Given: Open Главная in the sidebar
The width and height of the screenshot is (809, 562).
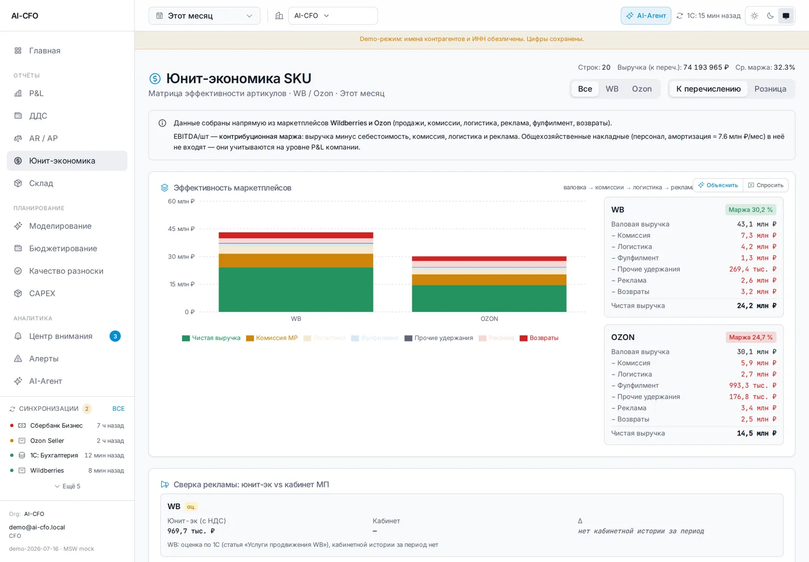Looking at the screenshot, I should point(67,51).
